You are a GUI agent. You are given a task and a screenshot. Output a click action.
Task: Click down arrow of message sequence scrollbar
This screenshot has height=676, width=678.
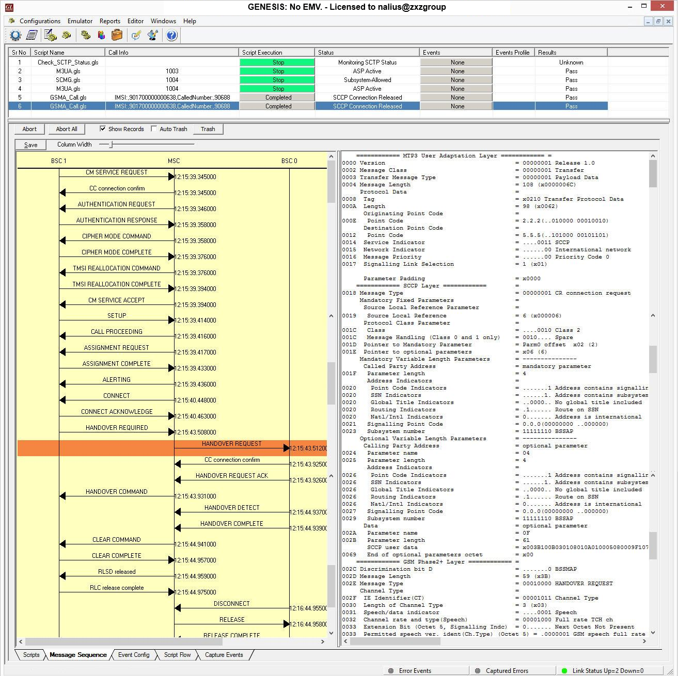pos(331,633)
